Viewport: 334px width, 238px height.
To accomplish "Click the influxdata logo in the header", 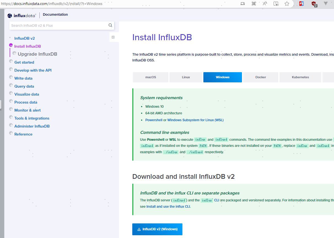I will tap(21, 15).
